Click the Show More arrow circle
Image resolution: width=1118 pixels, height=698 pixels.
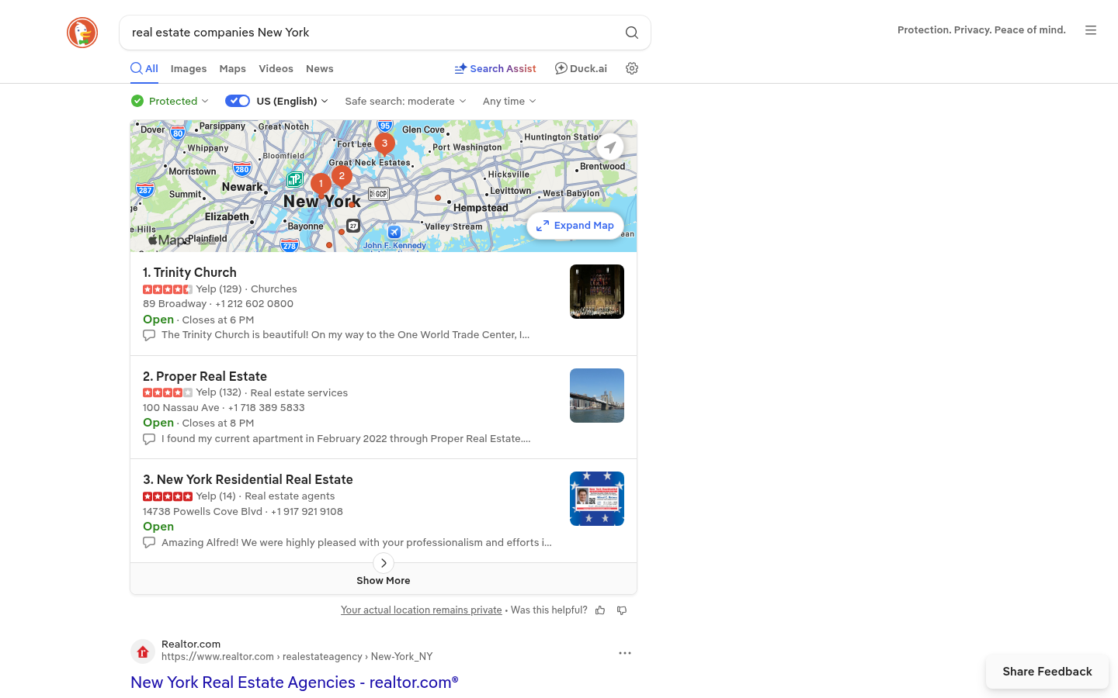[384, 563]
